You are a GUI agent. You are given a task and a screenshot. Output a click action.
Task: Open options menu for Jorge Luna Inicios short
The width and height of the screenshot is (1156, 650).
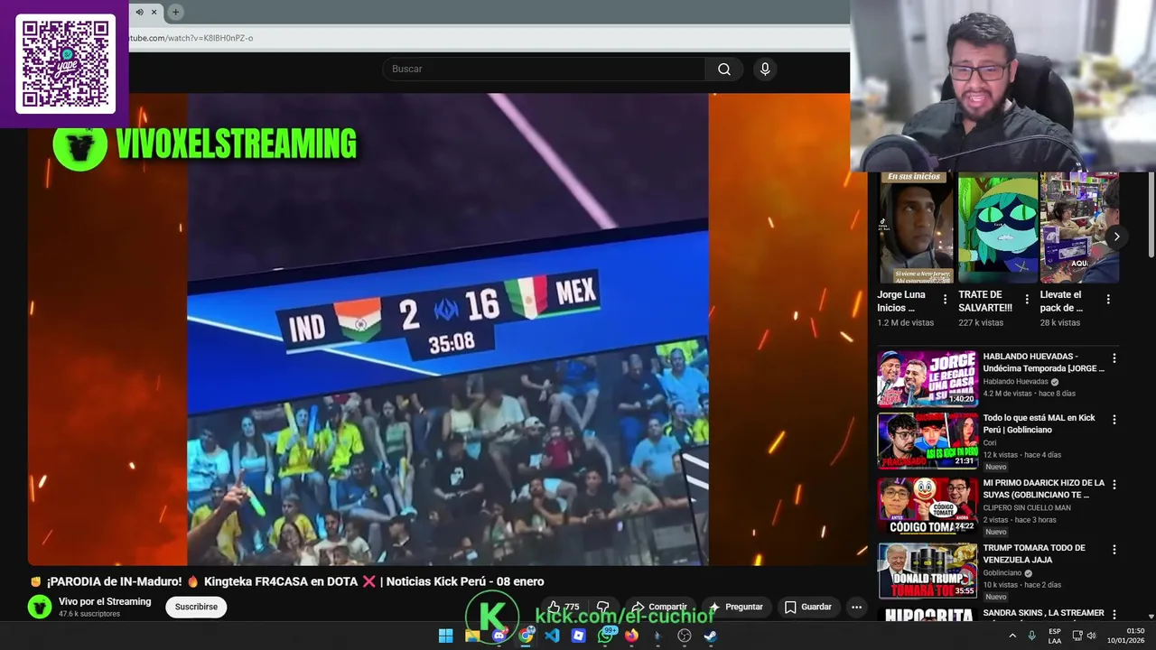(945, 299)
